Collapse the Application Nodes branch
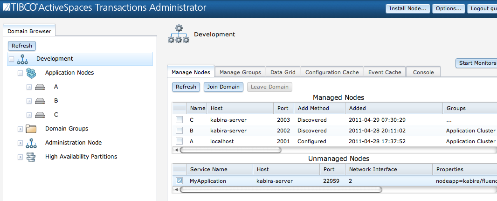The width and height of the screenshot is (497, 201). (21, 73)
